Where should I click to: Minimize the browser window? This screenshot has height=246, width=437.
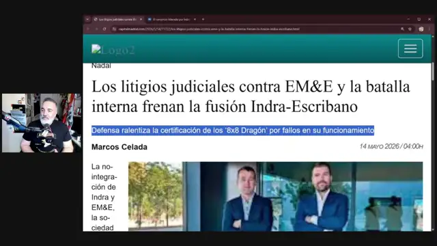(408, 19)
